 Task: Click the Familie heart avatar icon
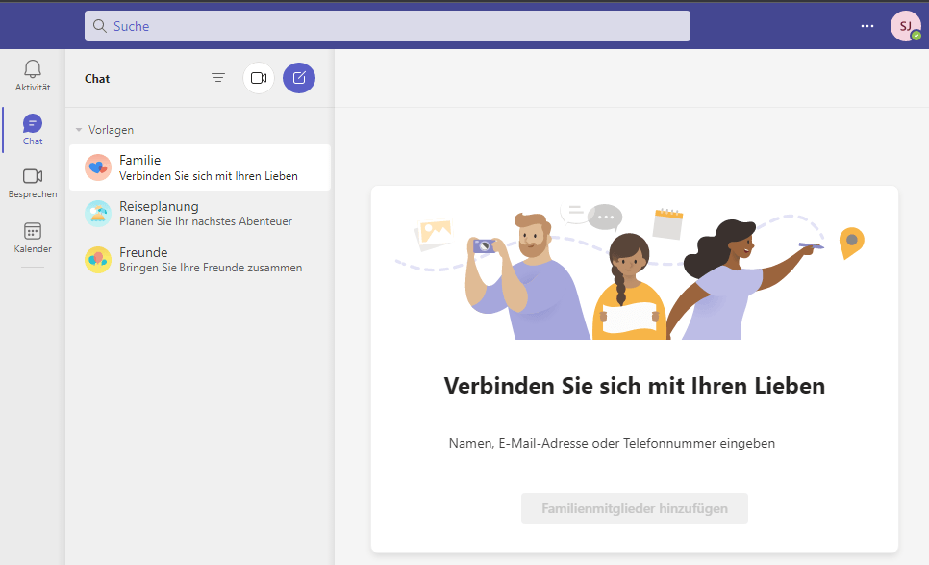click(x=98, y=167)
